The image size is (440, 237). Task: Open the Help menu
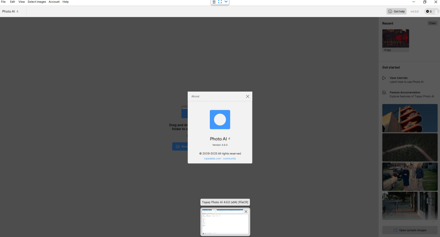66,2
